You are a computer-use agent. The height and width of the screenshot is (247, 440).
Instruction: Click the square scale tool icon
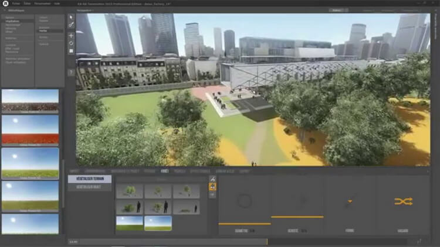71,51
